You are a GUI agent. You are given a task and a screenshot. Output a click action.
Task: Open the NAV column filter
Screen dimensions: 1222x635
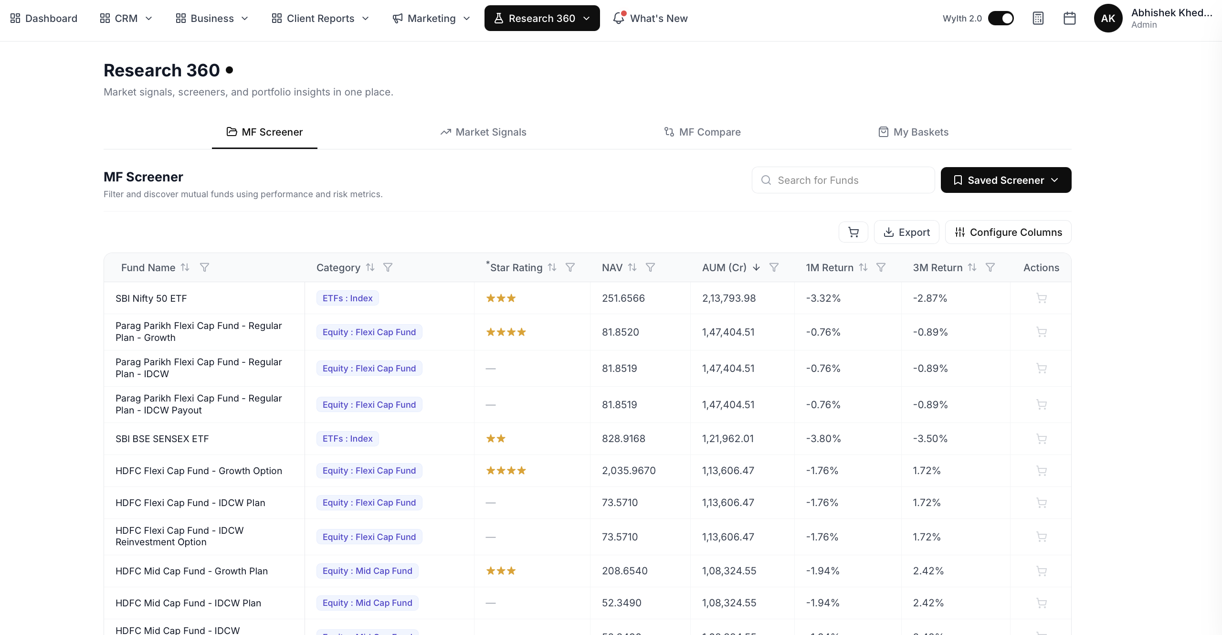[x=650, y=267]
